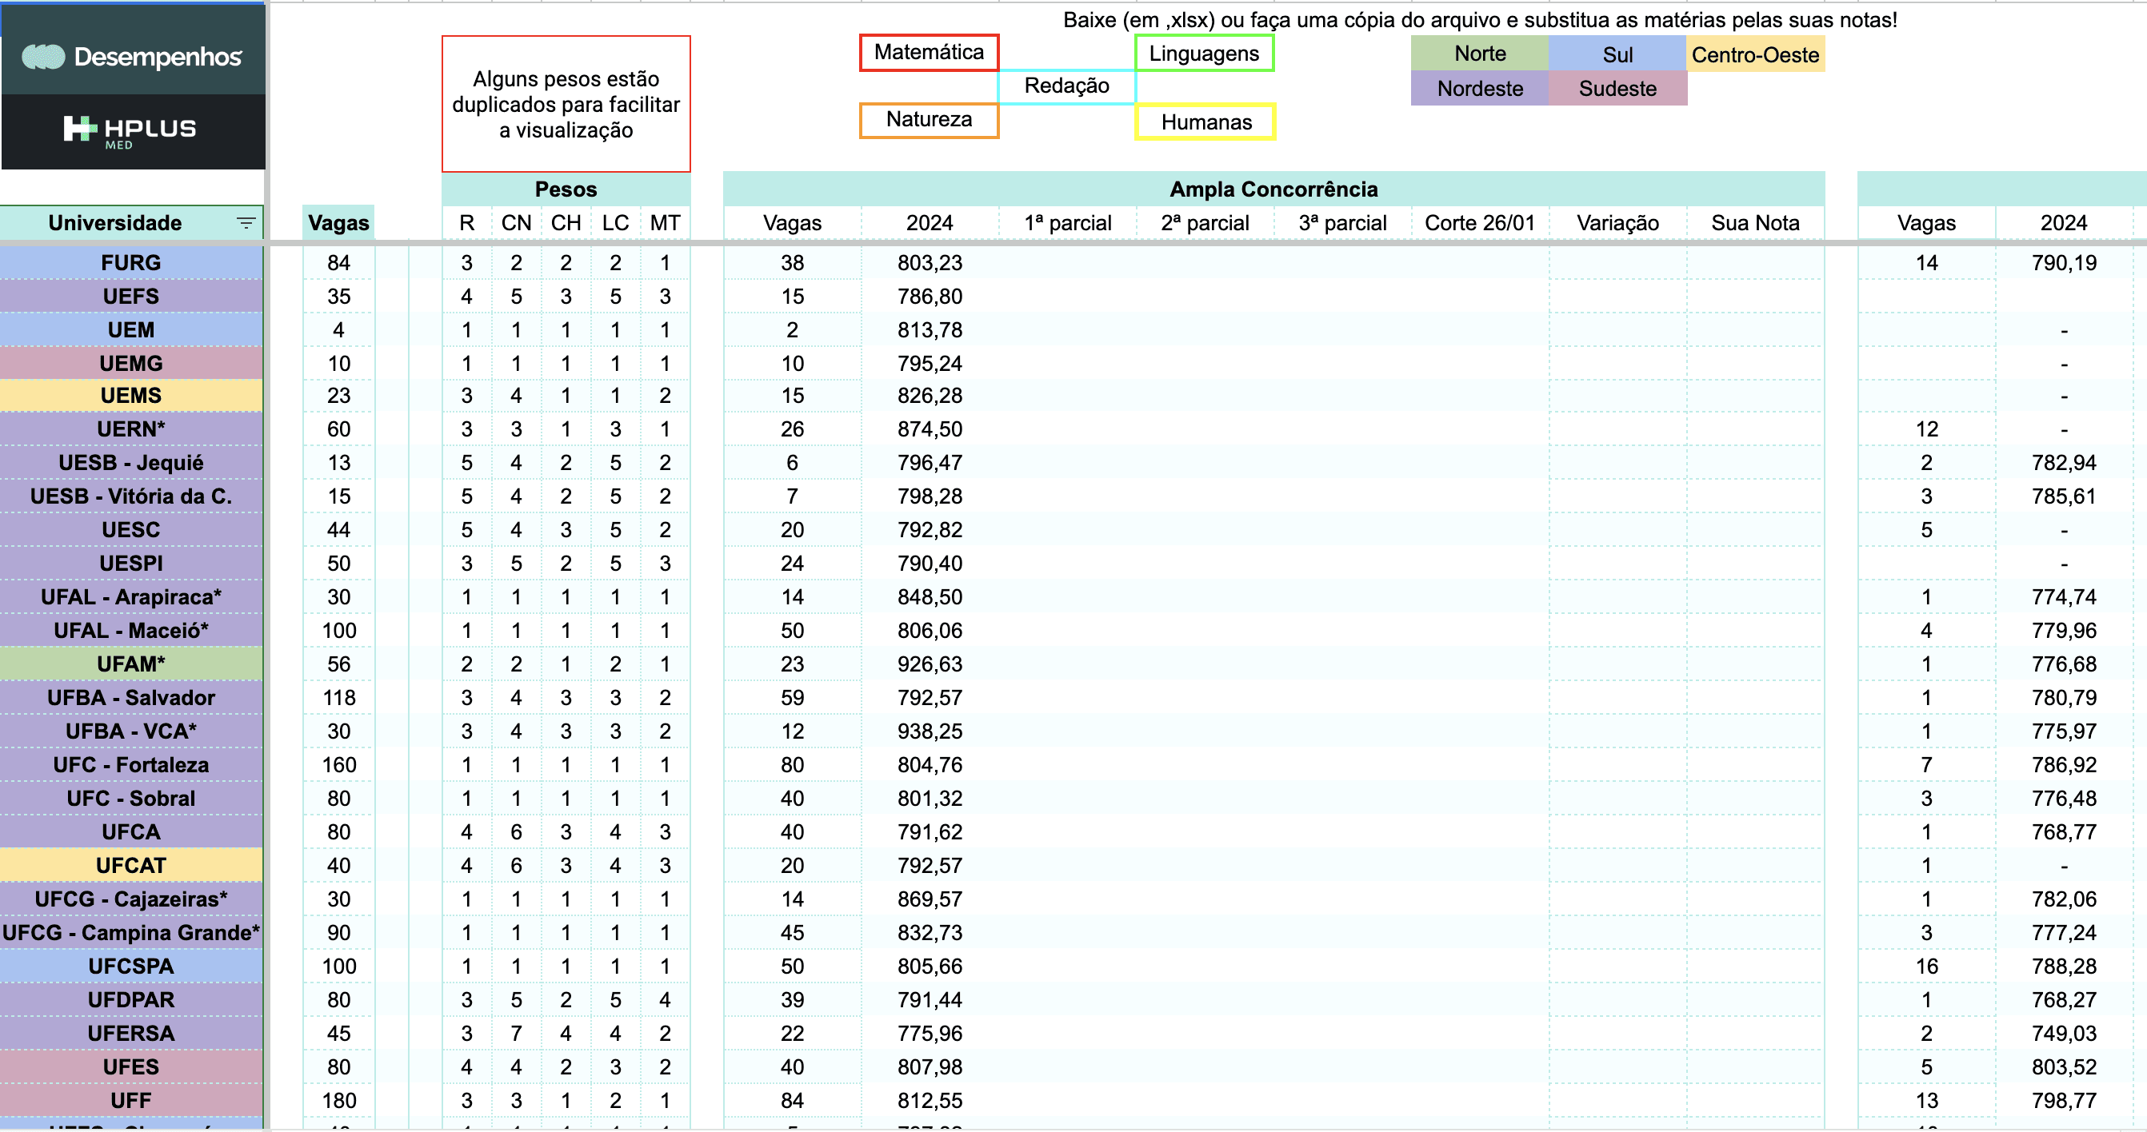This screenshot has width=2147, height=1132.
Task: Select the UFAM* university cell
Action: pos(131,664)
